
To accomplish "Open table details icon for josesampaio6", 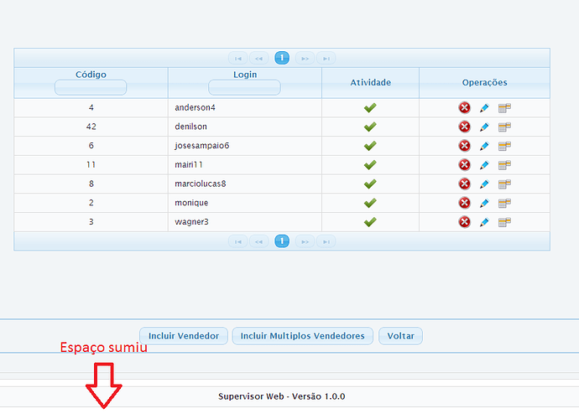I will [x=504, y=146].
